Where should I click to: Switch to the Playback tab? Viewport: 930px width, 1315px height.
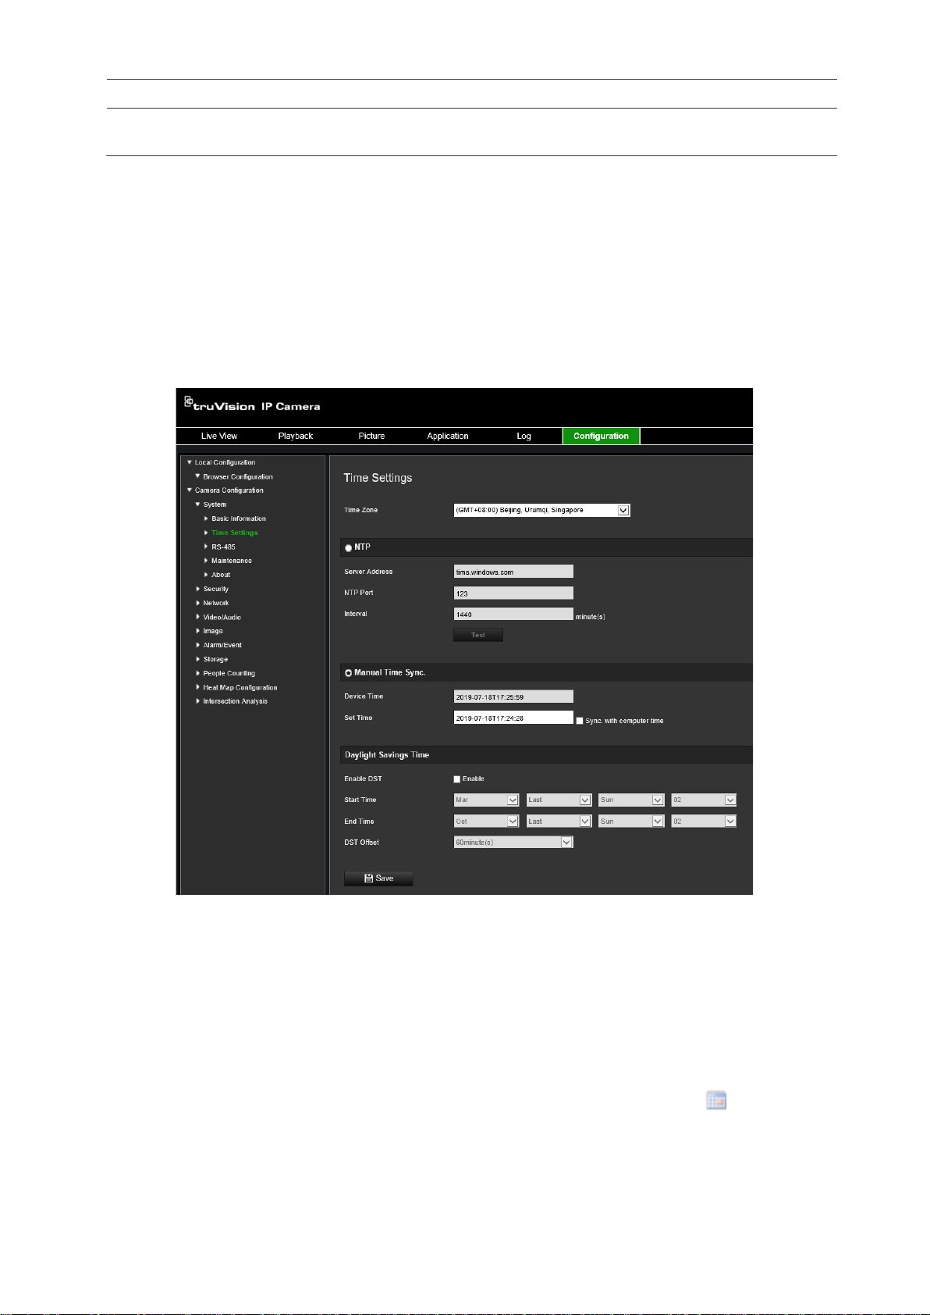tap(295, 437)
